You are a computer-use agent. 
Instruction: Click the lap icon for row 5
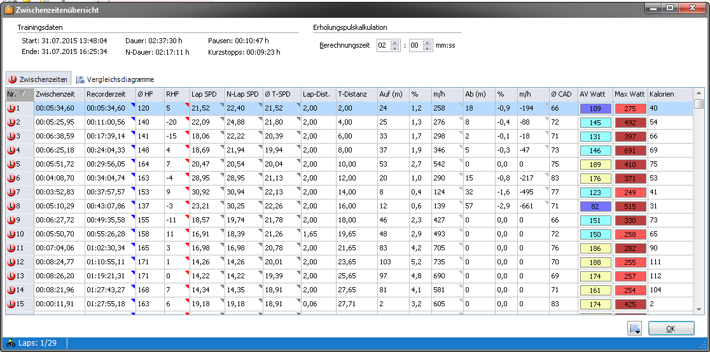click(x=11, y=165)
